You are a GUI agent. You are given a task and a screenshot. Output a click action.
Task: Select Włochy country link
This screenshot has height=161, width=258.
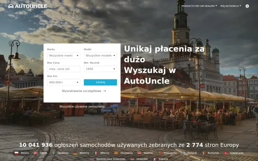point(101,153)
